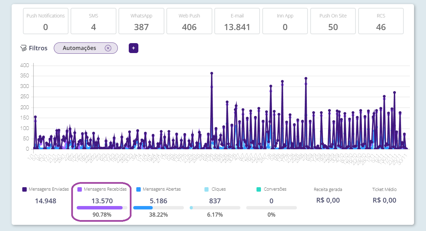The height and width of the screenshot is (231, 426).
Task: Remove the Automações filter chip
Action: [x=108, y=48]
